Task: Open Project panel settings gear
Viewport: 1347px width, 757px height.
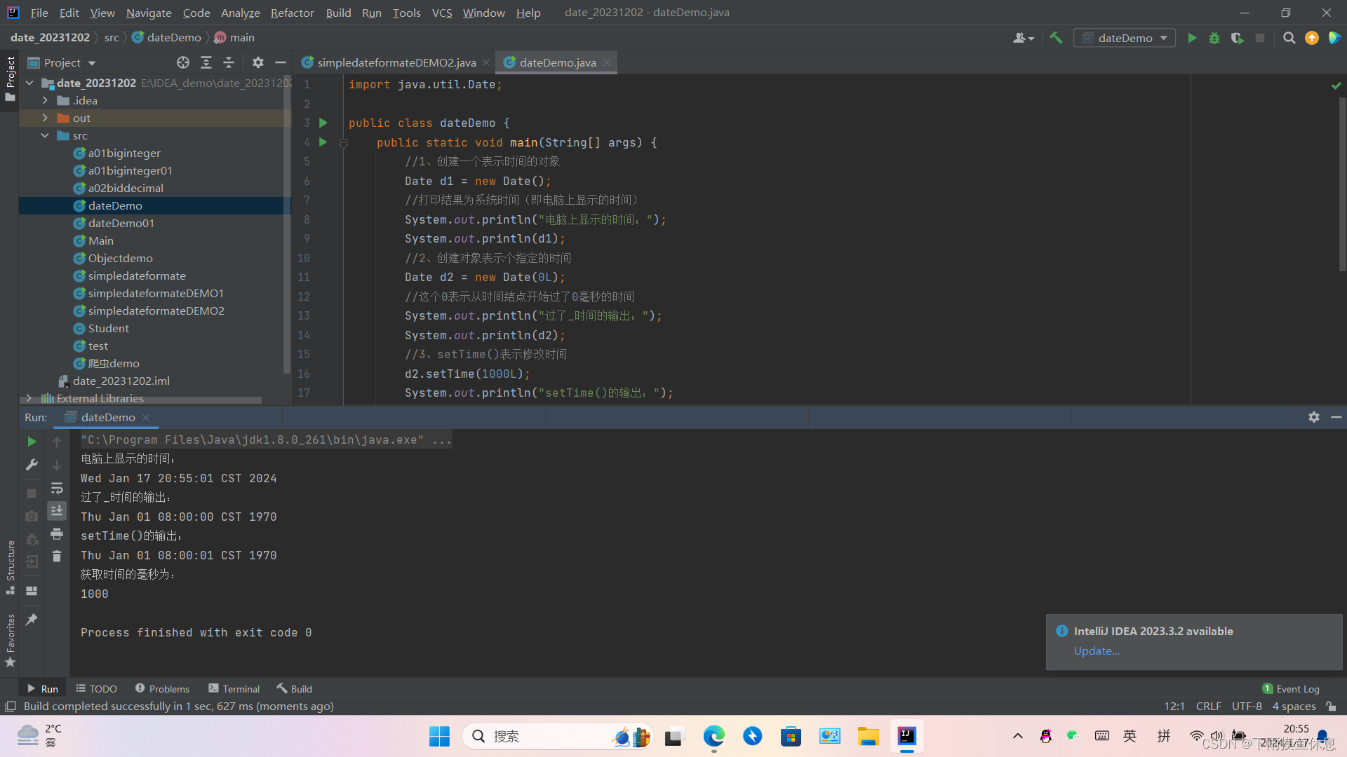Action: pyautogui.click(x=258, y=62)
